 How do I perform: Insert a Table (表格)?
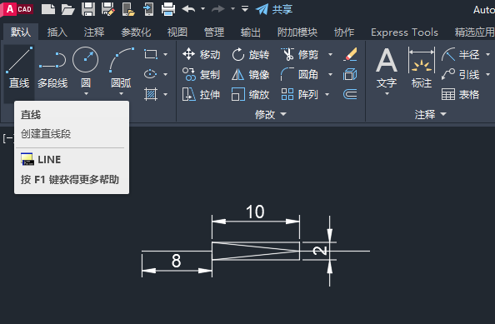461,94
